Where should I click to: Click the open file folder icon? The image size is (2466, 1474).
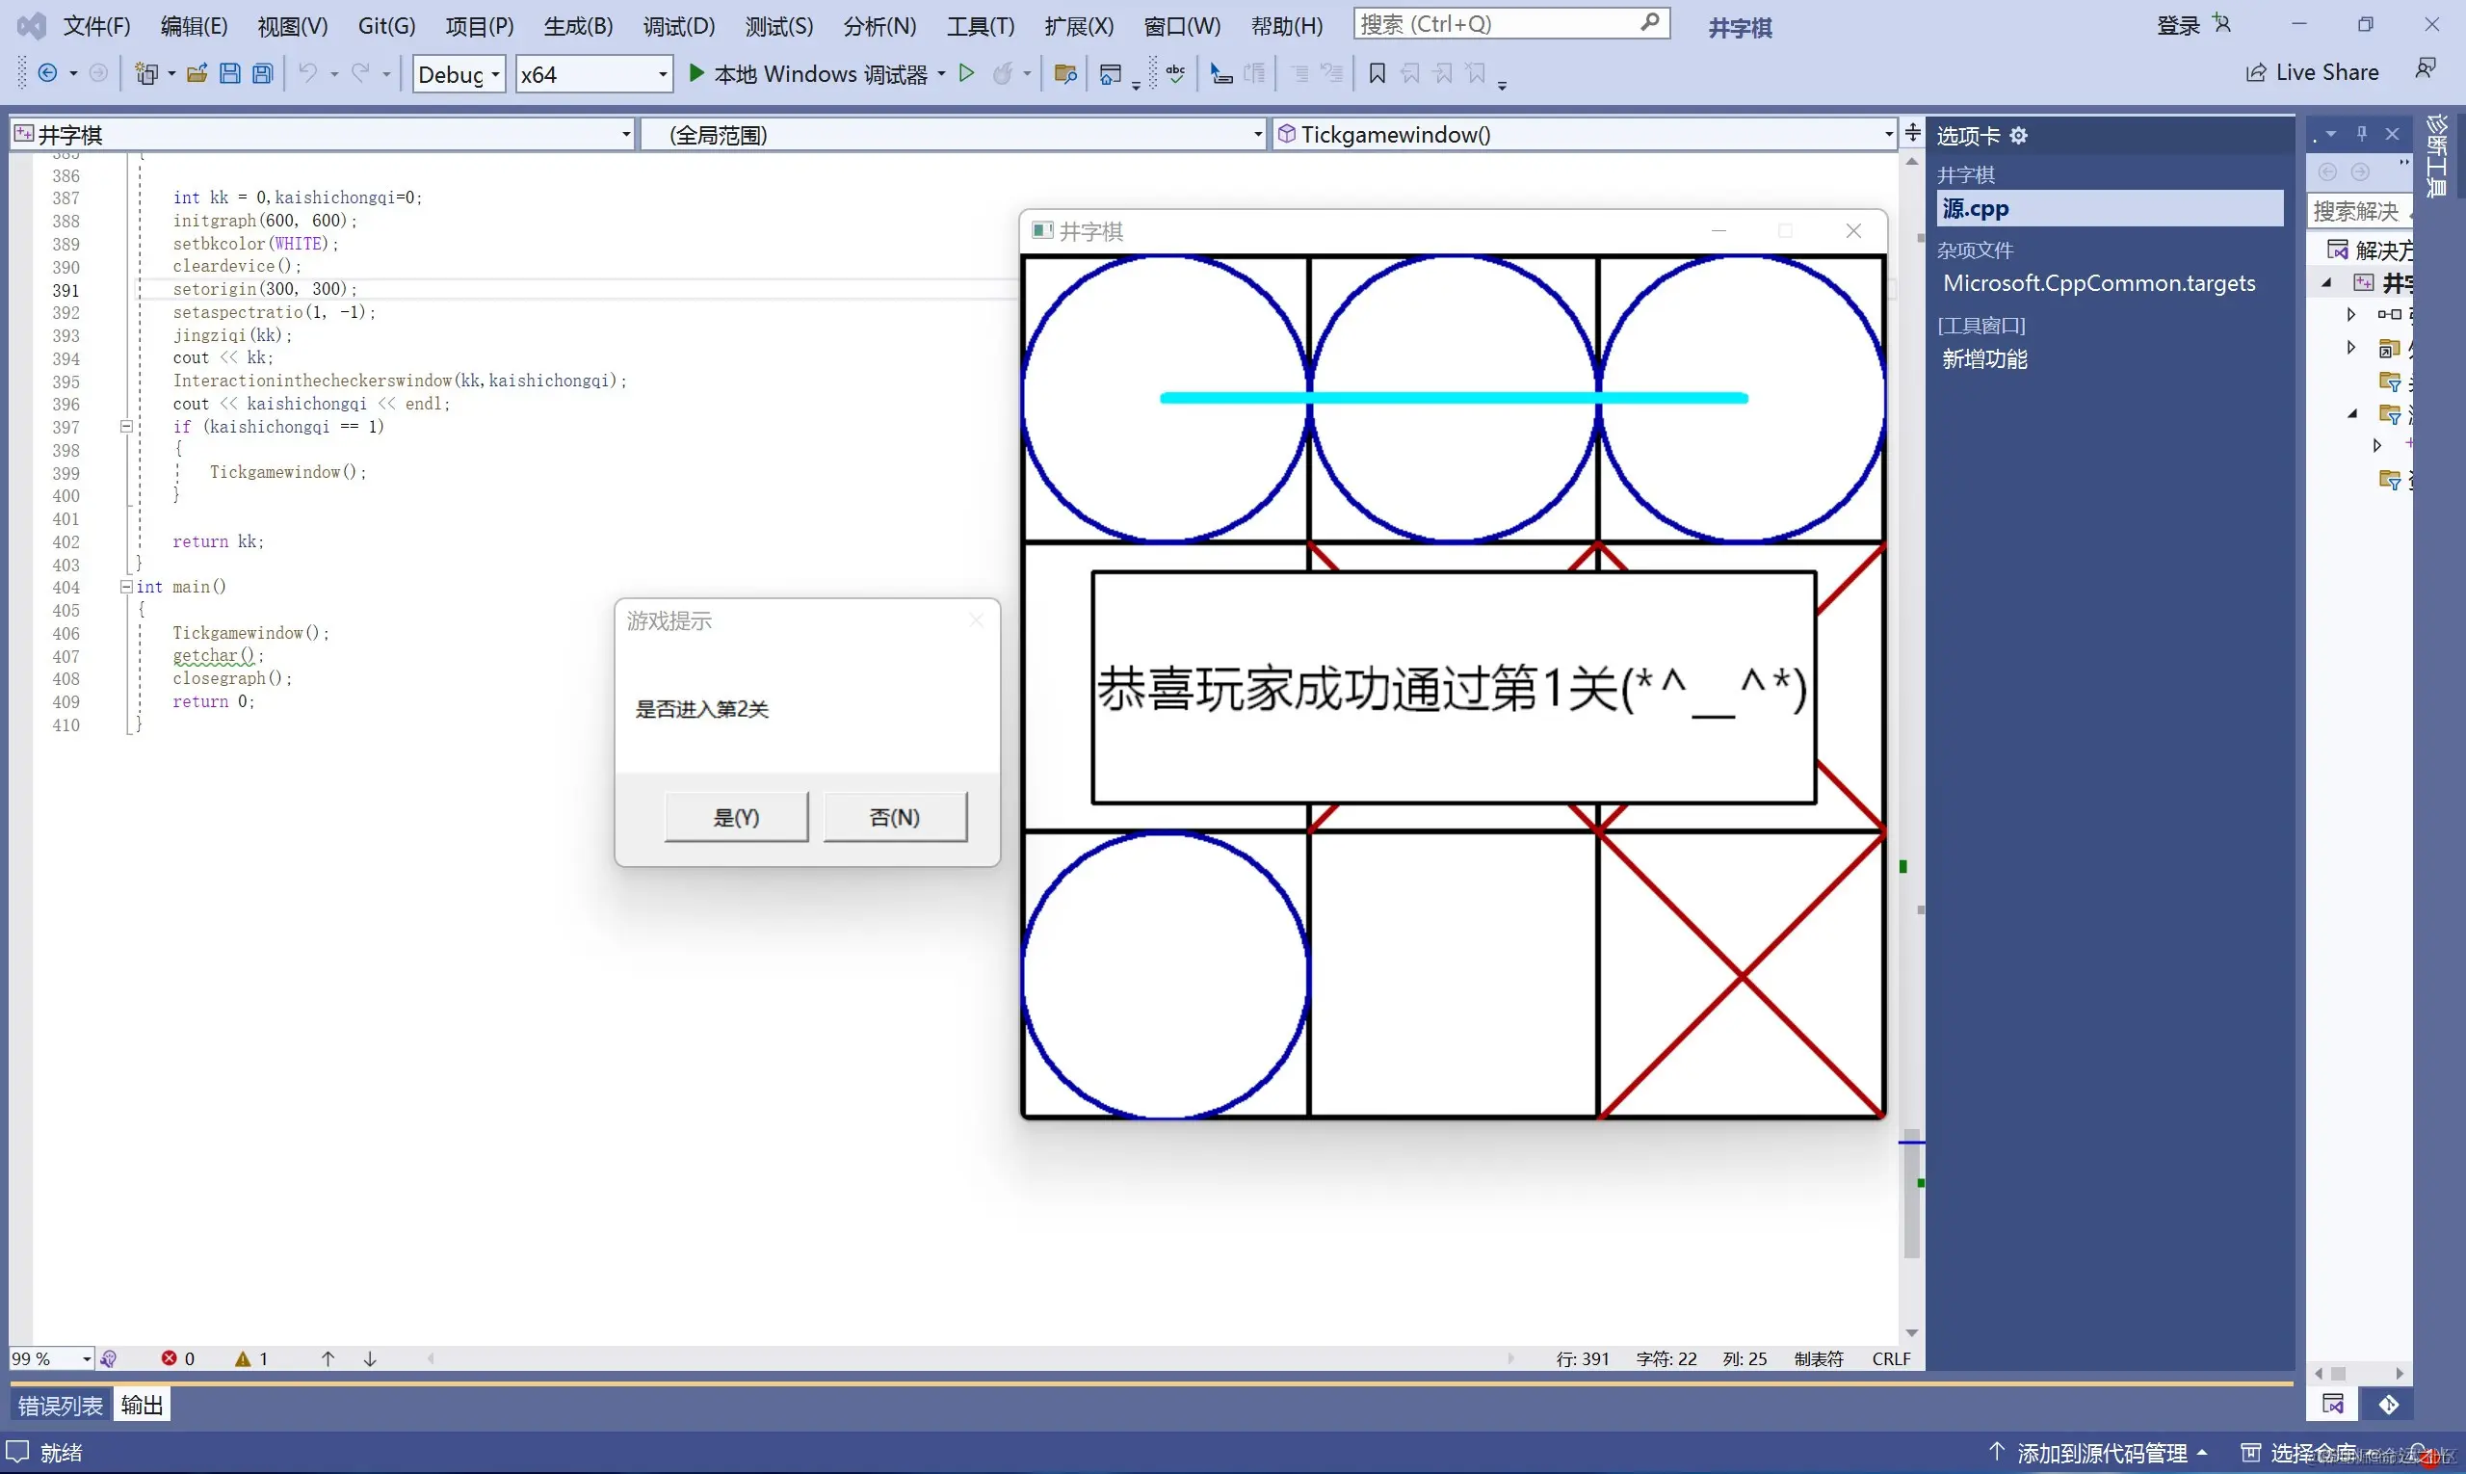[197, 73]
